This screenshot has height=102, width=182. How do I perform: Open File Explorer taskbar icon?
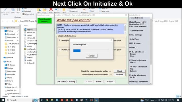(52, 100)
